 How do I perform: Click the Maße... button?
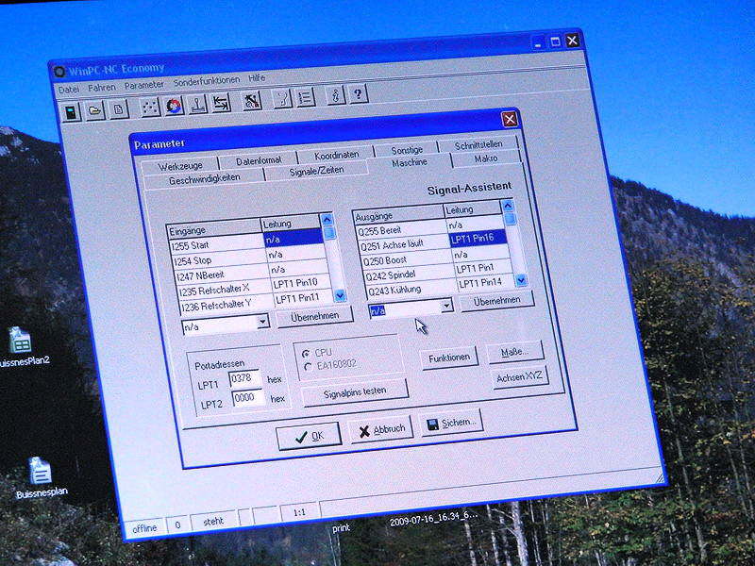[x=514, y=352]
